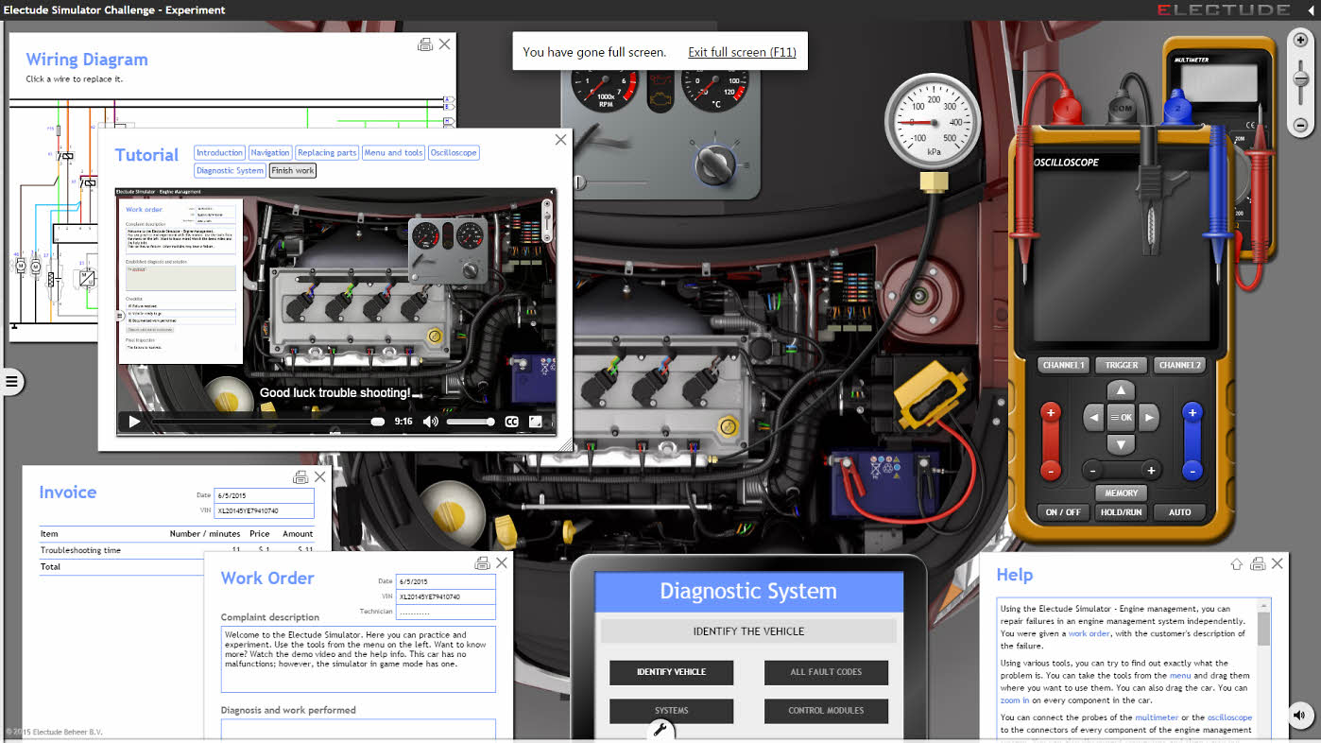Play the tutorial video
The height and width of the screenshot is (743, 1321).
click(134, 422)
